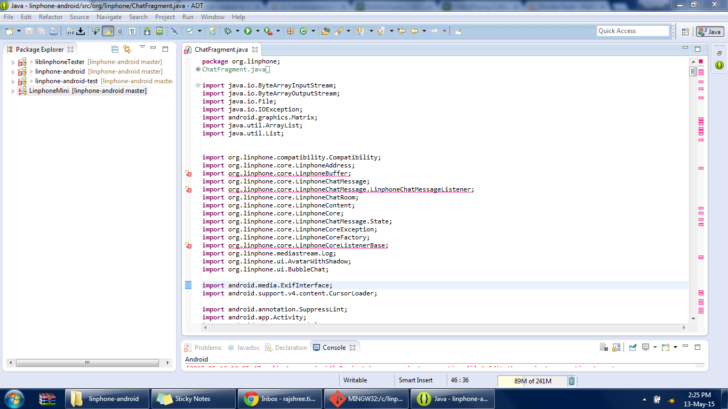Screen dimensions: 728x409
Task: Click the green Run button icon
Action: pyautogui.click(x=248, y=31)
